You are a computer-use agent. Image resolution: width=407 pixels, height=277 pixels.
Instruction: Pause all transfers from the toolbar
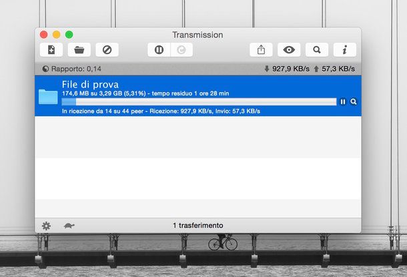point(159,49)
